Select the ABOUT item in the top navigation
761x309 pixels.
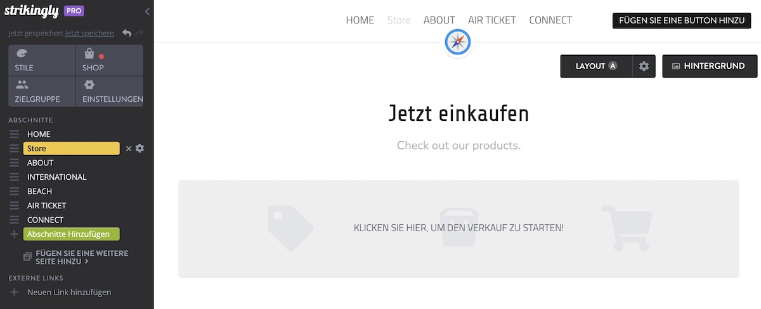pyautogui.click(x=439, y=20)
